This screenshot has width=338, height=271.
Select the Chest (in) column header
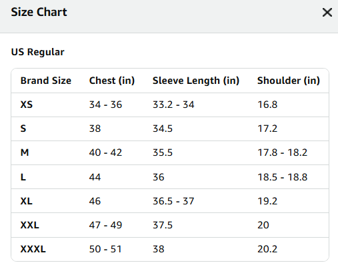112,81
